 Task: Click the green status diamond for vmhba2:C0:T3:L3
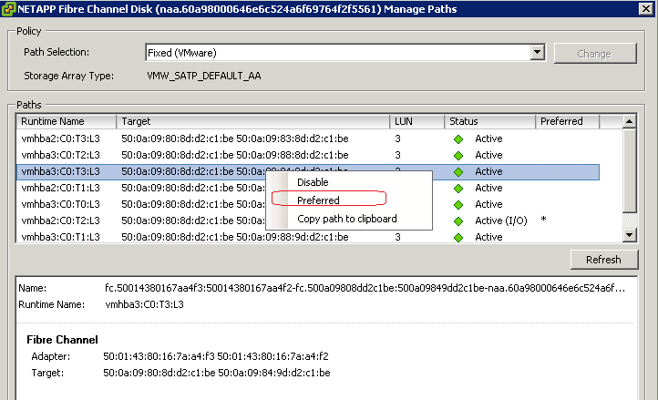(x=458, y=139)
